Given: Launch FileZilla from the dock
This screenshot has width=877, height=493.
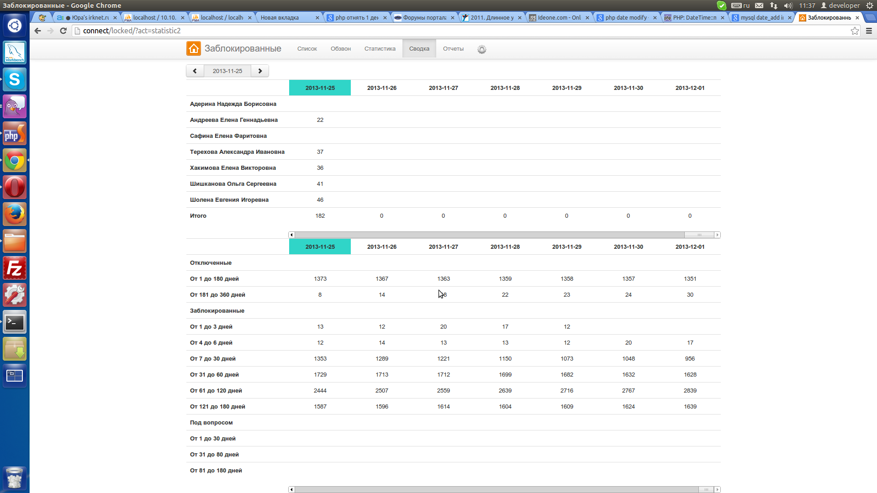Looking at the screenshot, I should click(x=15, y=268).
